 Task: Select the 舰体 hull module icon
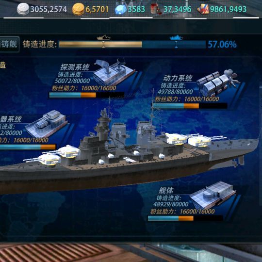(213, 195)
